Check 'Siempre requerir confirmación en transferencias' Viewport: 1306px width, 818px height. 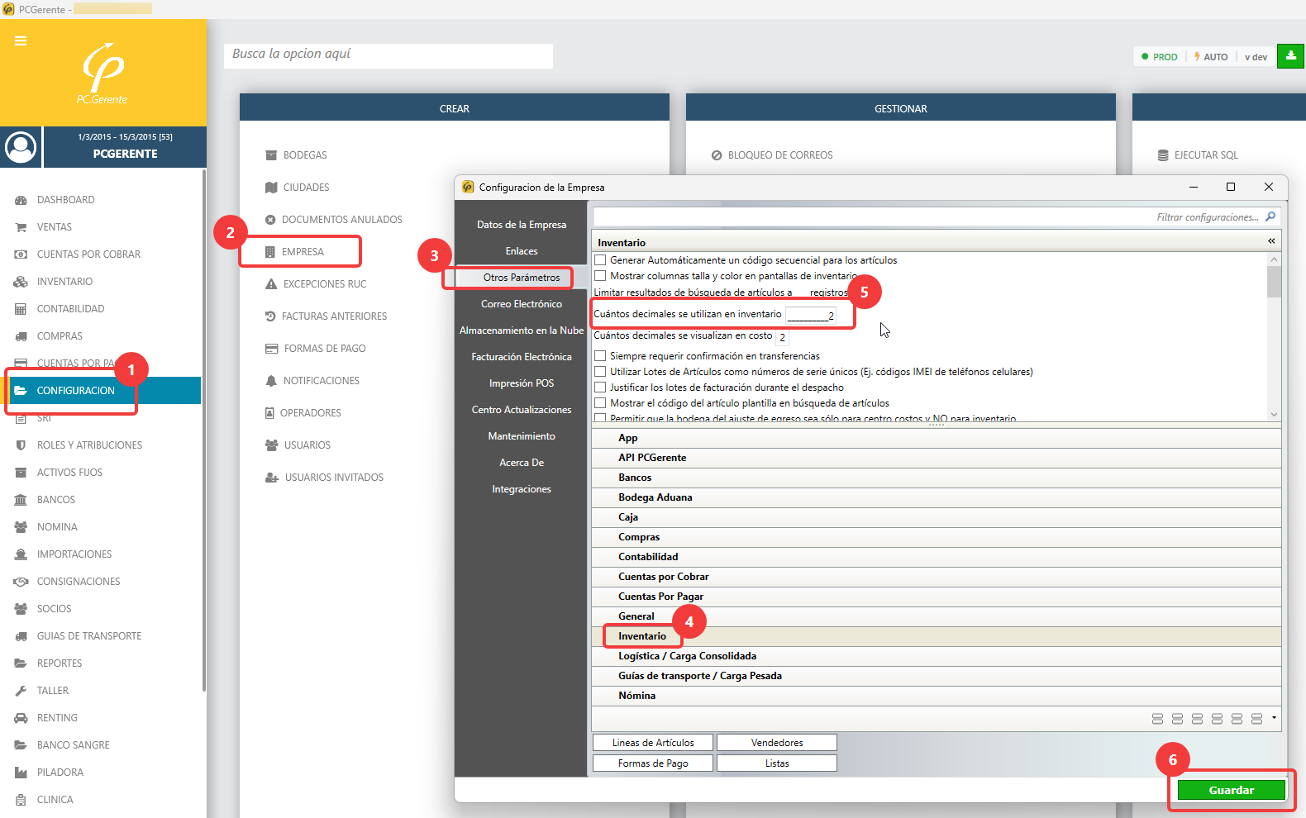click(600, 356)
